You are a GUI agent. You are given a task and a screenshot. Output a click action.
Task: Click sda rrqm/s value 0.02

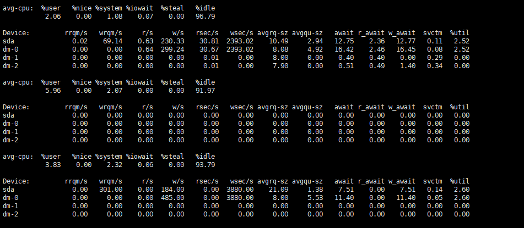click(80, 41)
